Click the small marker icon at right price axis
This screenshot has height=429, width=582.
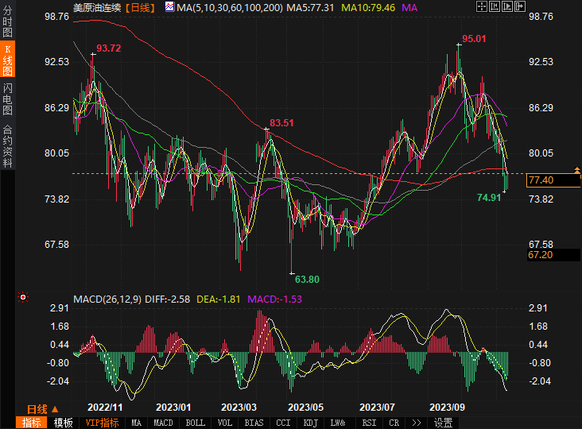click(x=576, y=169)
